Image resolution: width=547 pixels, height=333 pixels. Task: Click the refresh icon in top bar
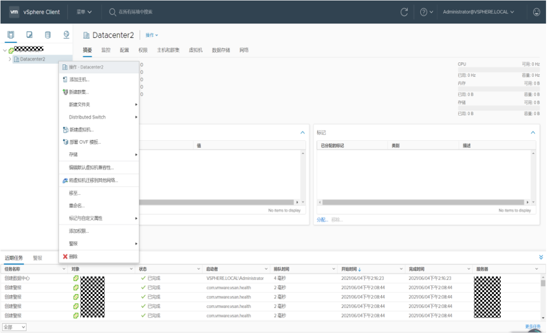[x=404, y=12]
